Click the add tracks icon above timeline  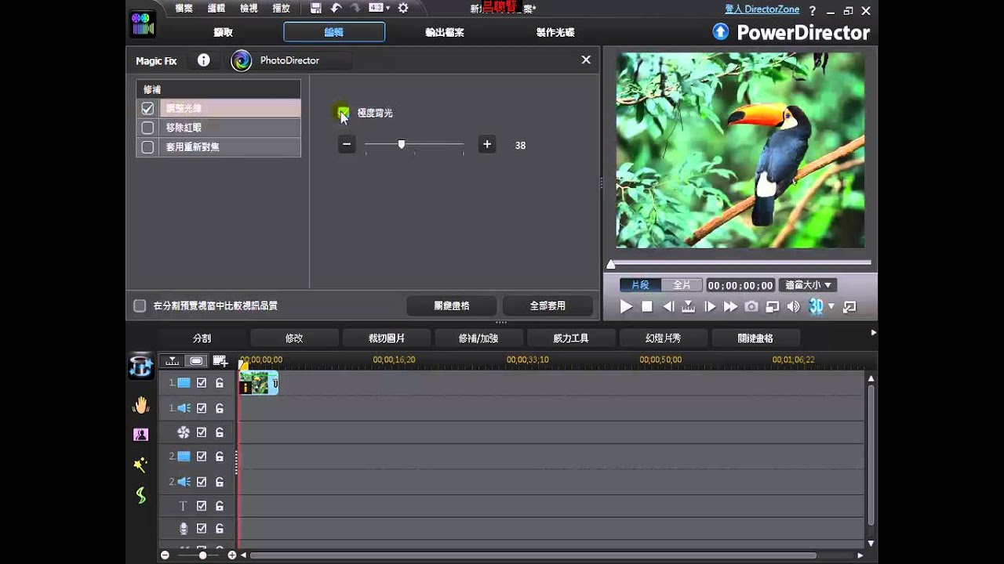[x=220, y=361]
